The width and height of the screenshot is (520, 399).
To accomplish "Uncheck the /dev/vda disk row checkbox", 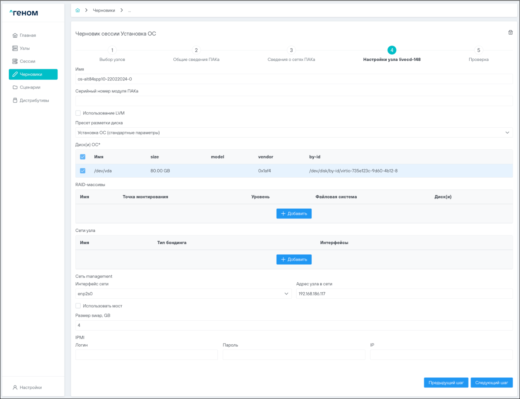I will pyautogui.click(x=83, y=171).
